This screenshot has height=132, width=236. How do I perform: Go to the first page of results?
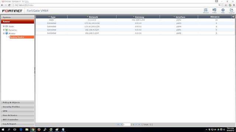pyautogui.click(x=118, y=125)
